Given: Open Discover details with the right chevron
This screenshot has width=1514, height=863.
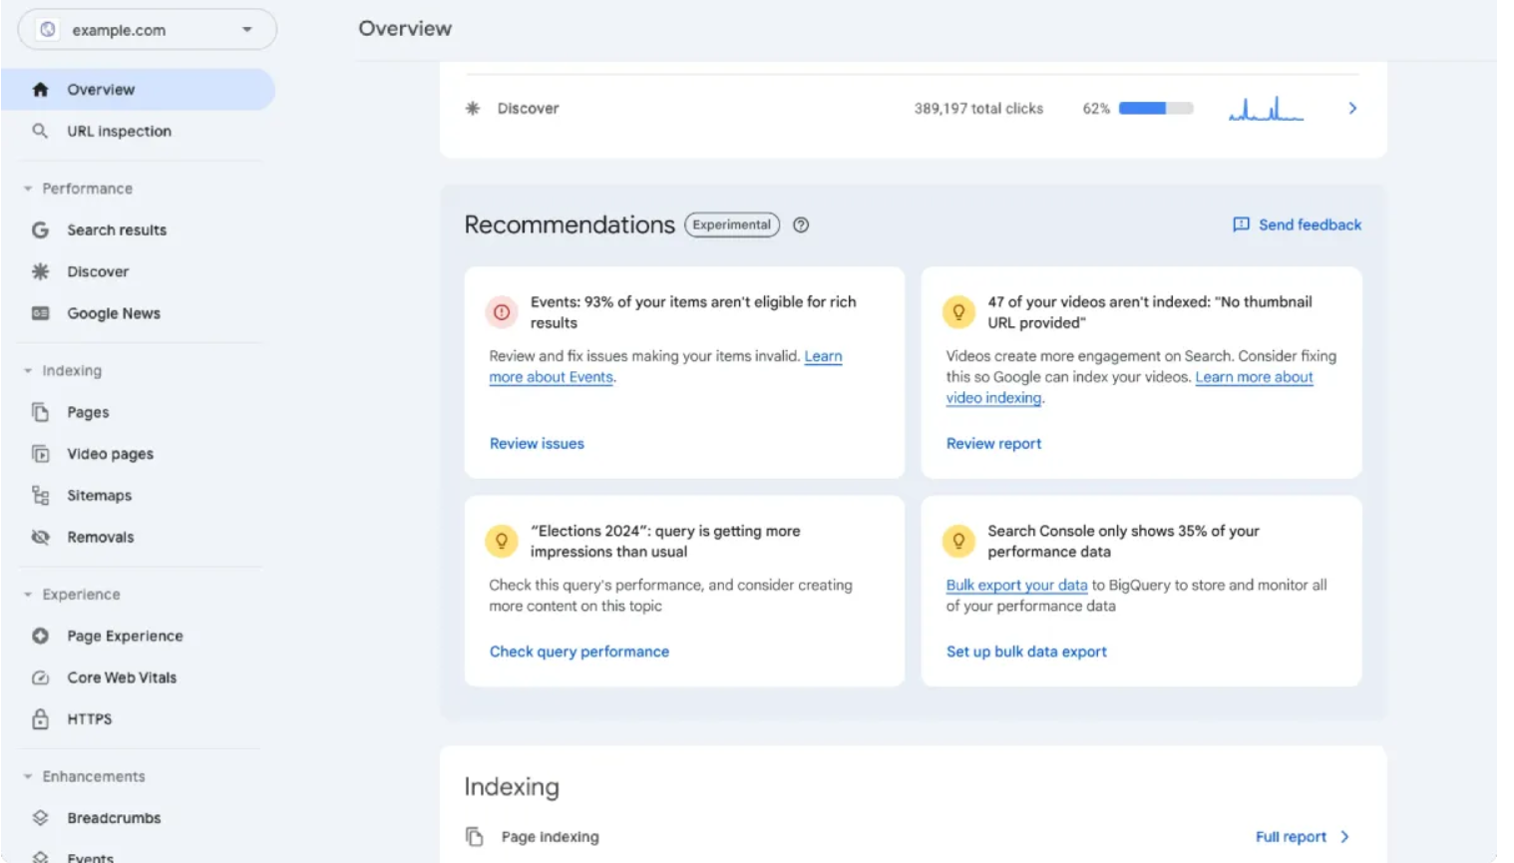Looking at the screenshot, I should pos(1352,108).
